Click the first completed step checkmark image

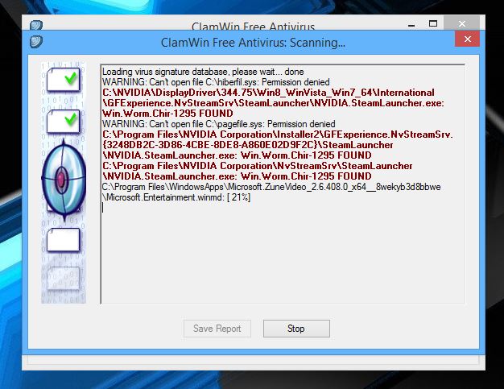click(64, 79)
